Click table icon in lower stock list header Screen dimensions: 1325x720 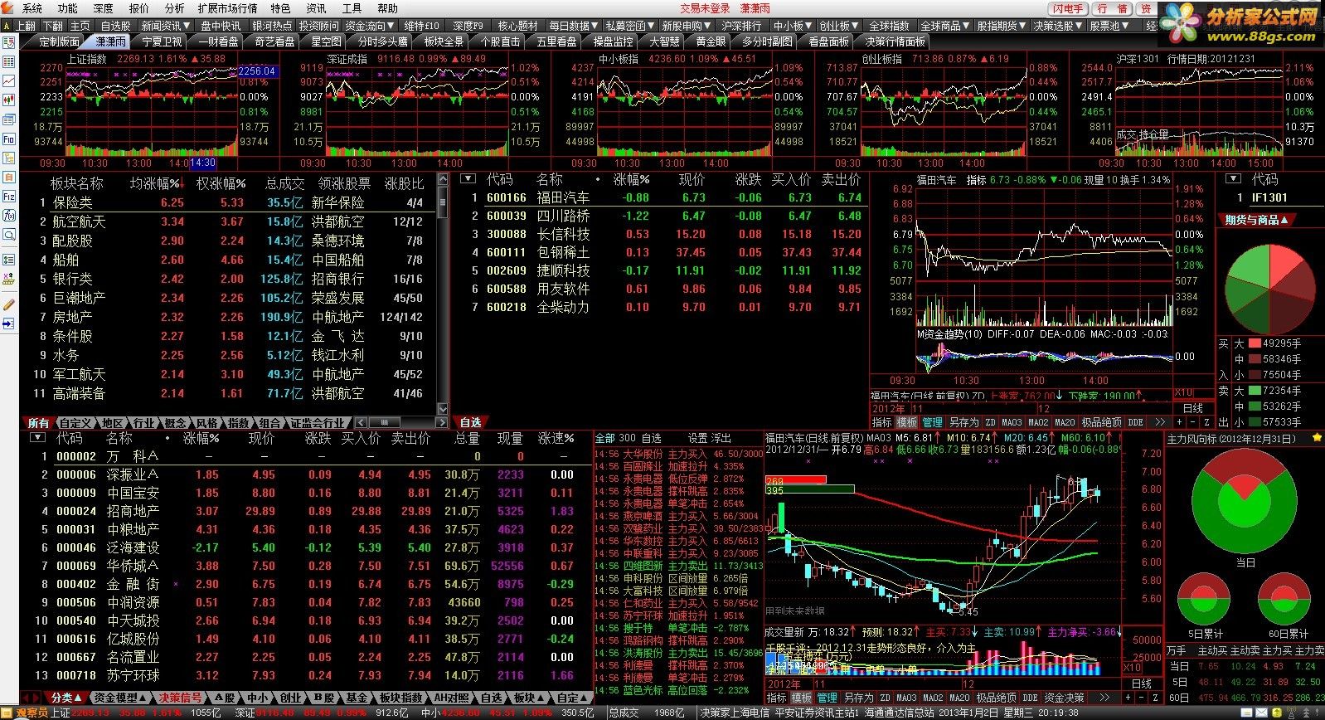coord(38,437)
